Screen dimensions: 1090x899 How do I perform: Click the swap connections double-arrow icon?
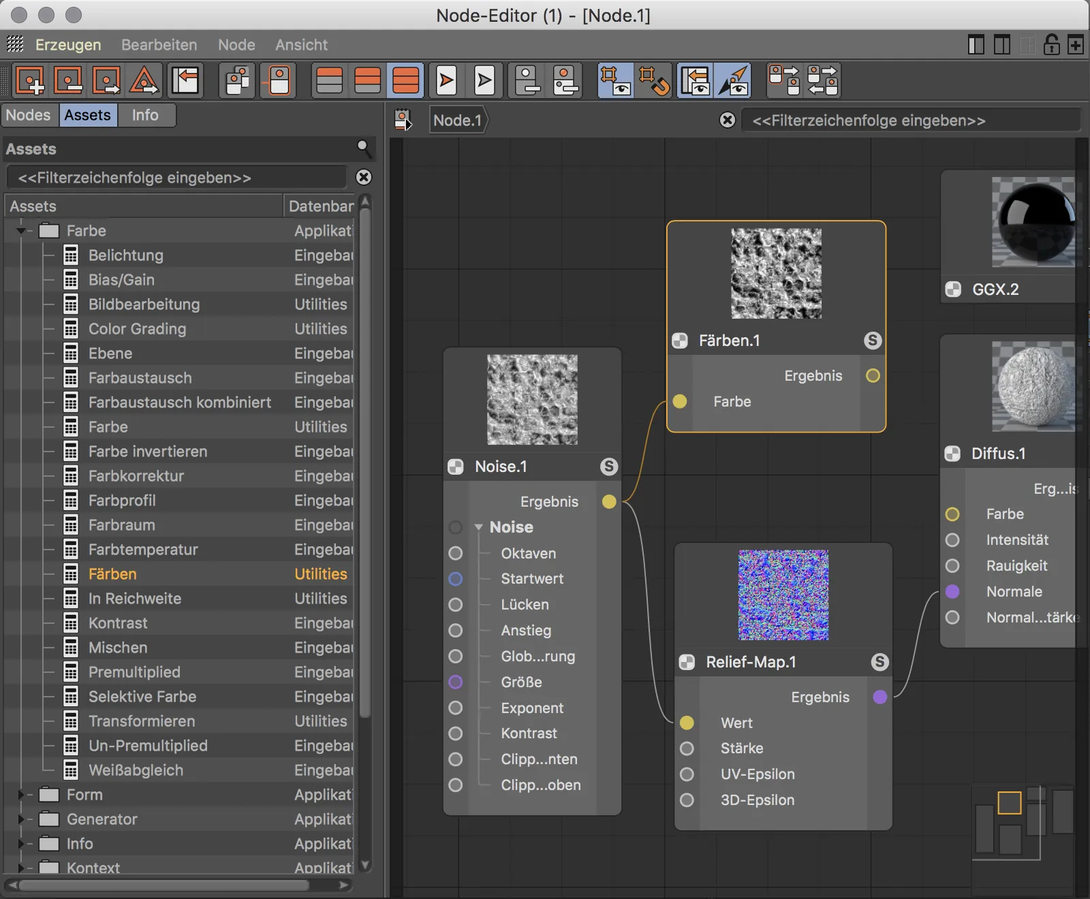click(x=822, y=80)
